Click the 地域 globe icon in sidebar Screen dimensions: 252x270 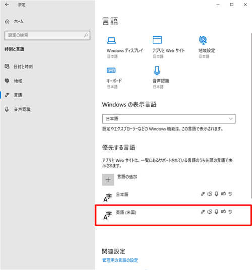pyautogui.click(x=7, y=81)
